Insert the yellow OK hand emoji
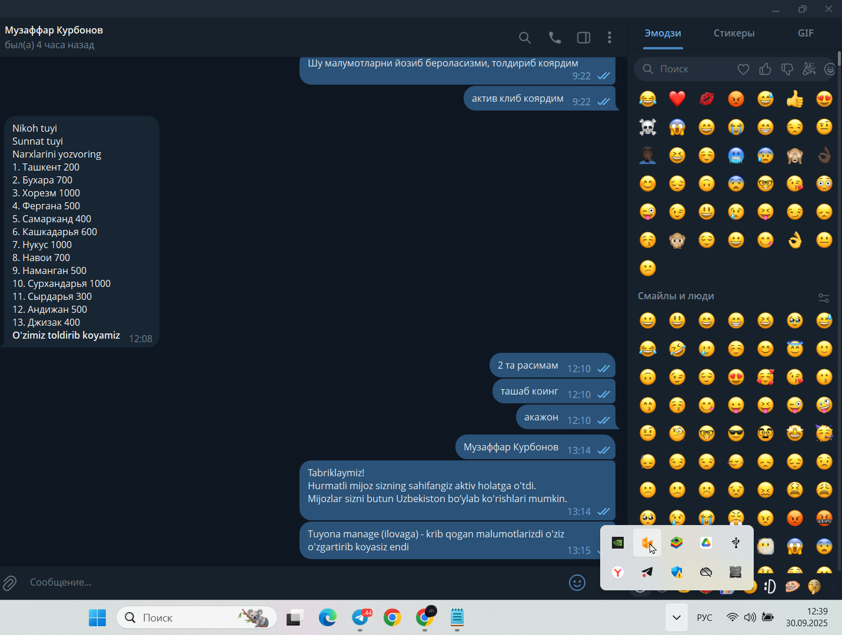Viewport: 842px width, 635px height. pos(795,240)
